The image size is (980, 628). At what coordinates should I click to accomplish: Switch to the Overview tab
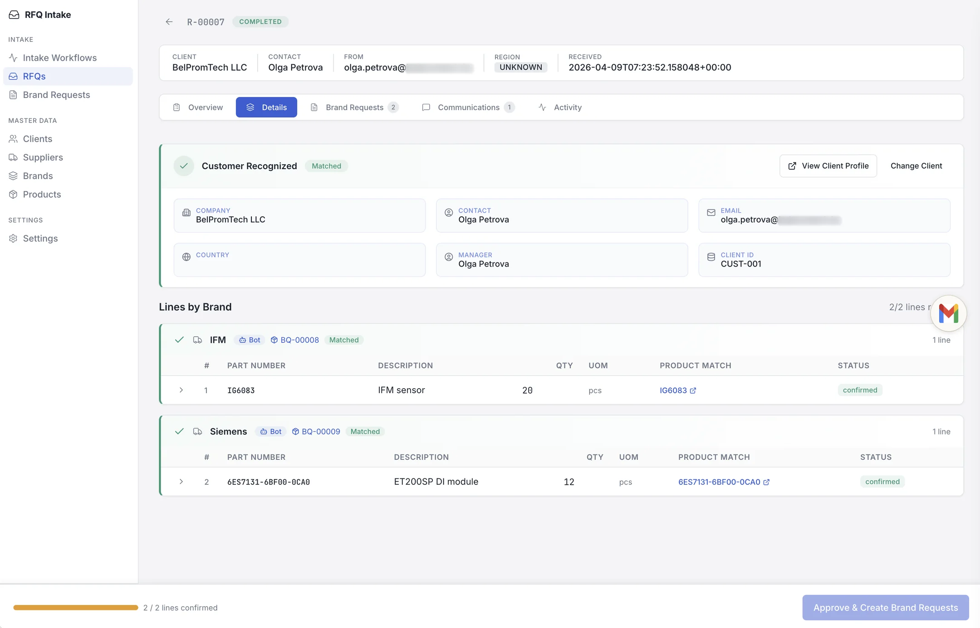coord(198,107)
